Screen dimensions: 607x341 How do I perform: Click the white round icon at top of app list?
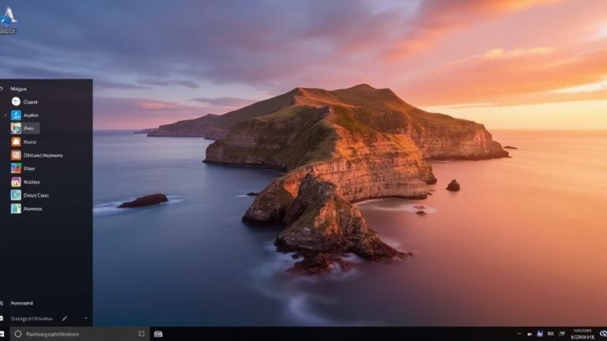coord(16,102)
